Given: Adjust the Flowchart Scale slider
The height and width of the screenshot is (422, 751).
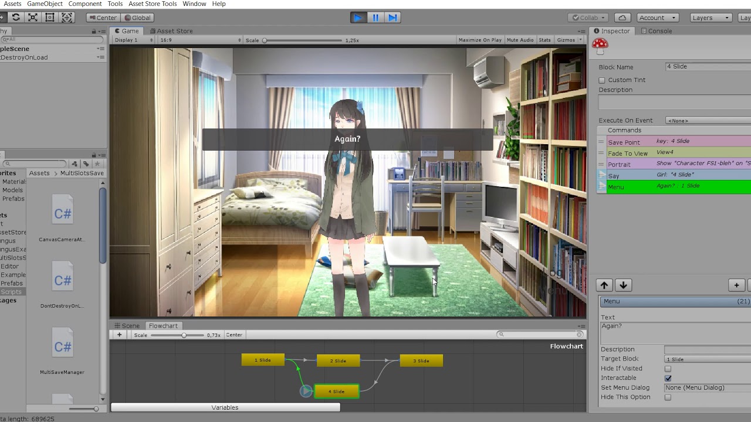Looking at the screenshot, I should pos(177,335).
